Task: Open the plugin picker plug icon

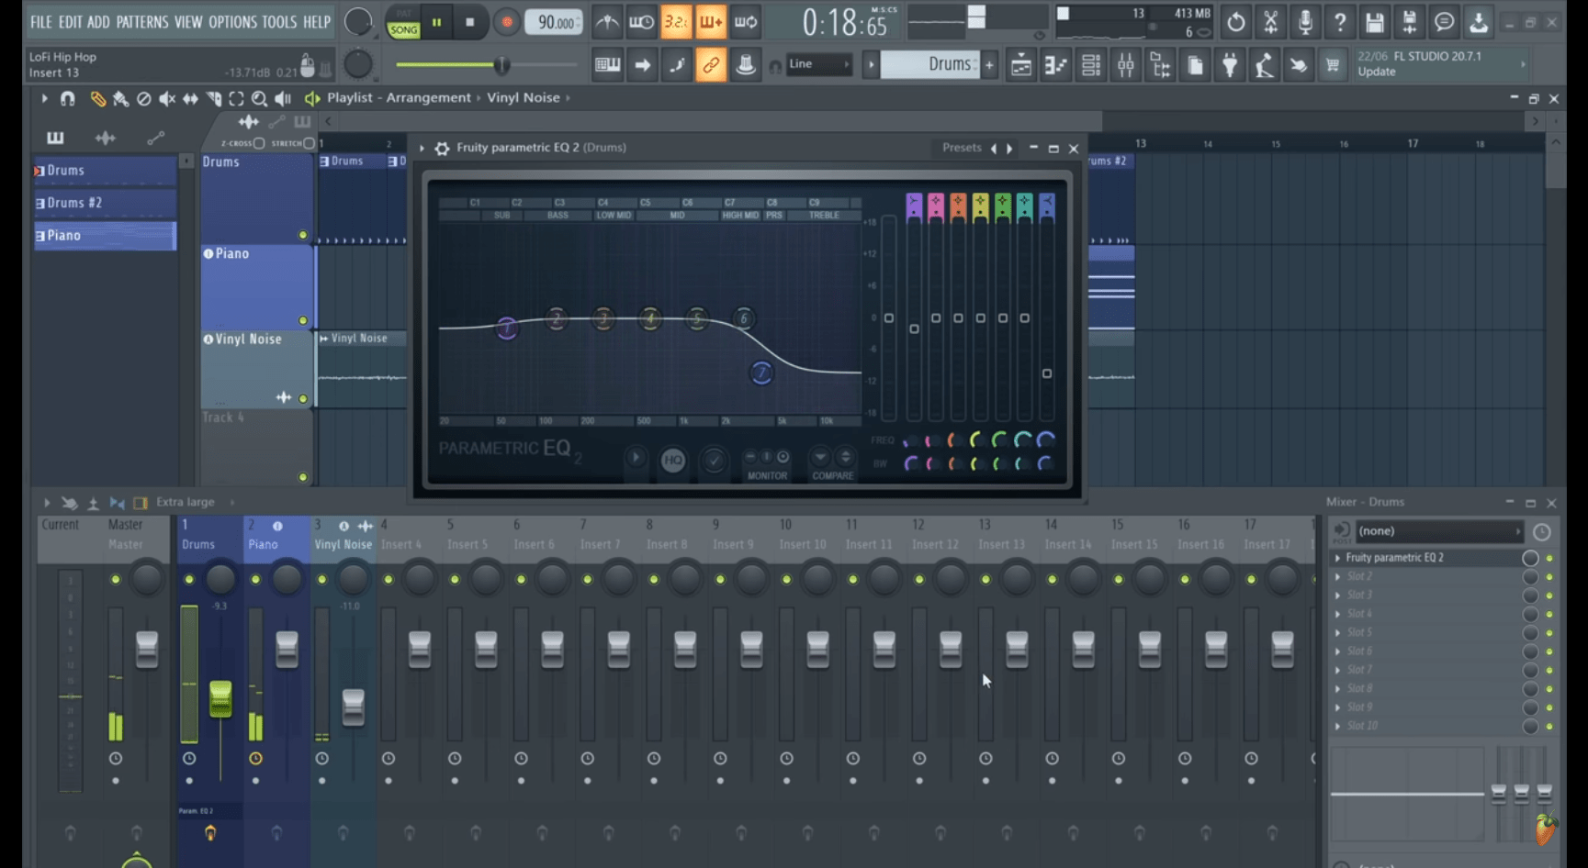Action: [x=1230, y=65]
